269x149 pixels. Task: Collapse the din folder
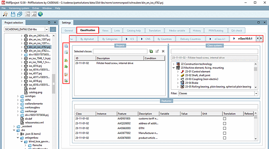[x=14, y=130]
